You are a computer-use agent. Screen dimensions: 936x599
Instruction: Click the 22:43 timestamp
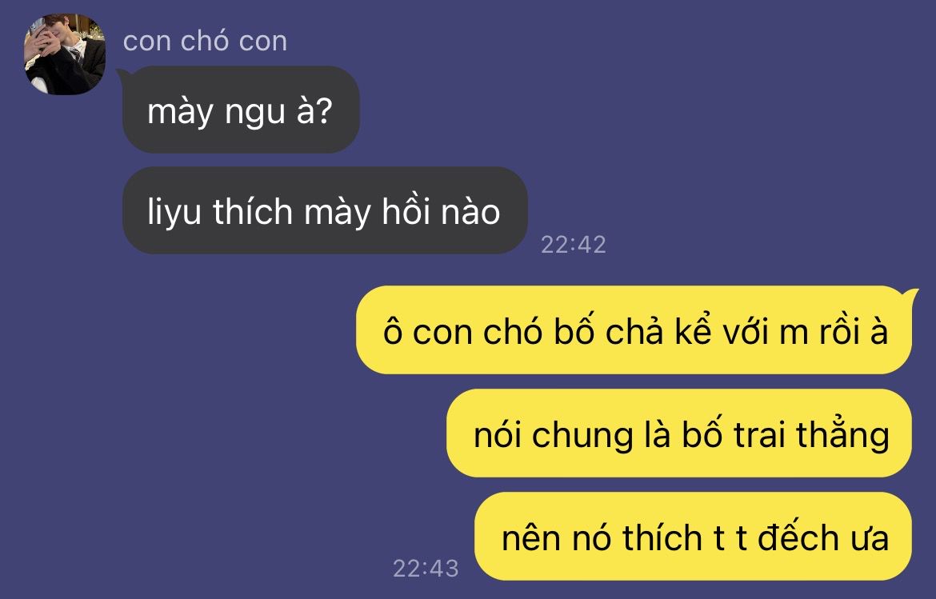point(426,568)
